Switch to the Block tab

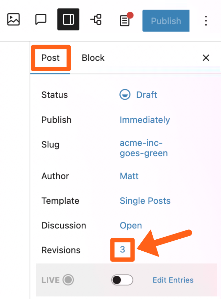[x=93, y=58]
